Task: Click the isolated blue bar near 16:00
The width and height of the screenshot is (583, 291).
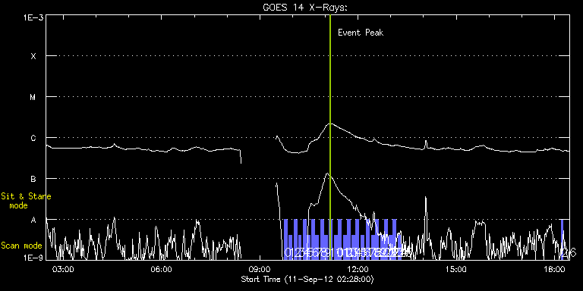Action: pyautogui.click(x=562, y=239)
